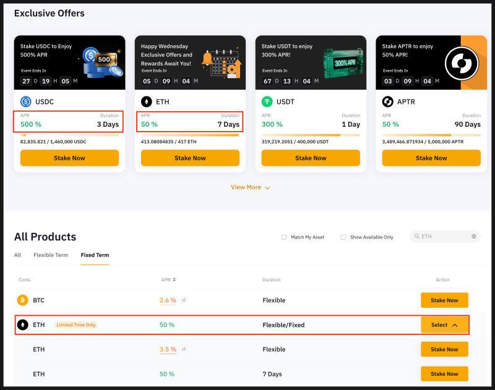Screen dimensions: 495x390
Task: Click the Exclusive Offers heading
Action: point(49,13)
